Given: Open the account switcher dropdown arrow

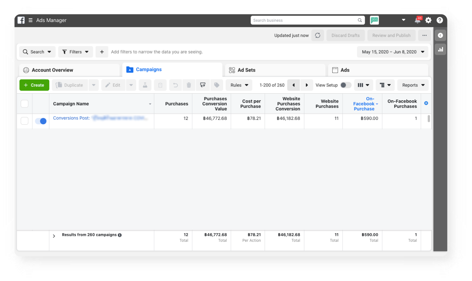Looking at the screenshot, I should click(x=404, y=20).
